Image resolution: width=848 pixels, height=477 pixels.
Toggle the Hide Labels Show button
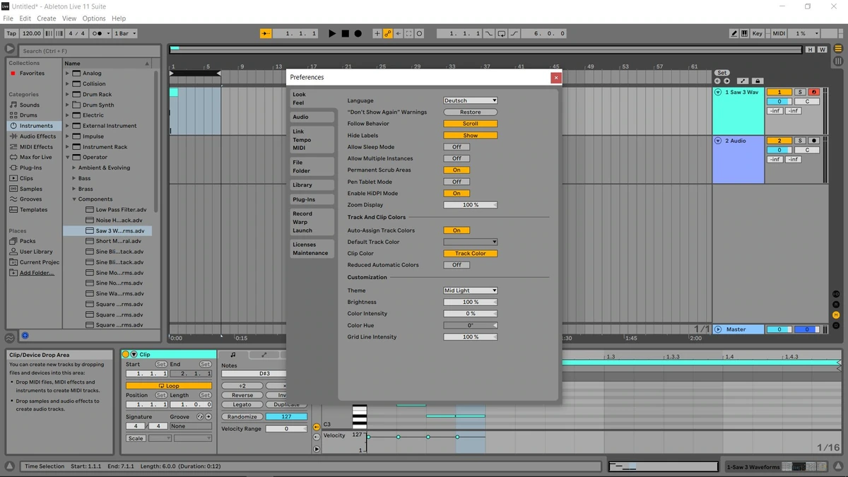pos(471,135)
